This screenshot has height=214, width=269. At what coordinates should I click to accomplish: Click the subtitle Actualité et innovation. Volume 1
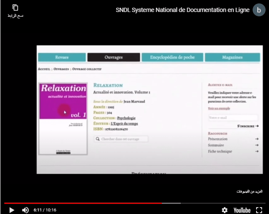coord(122,92)
